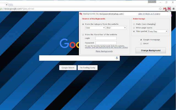The height and width of the screenshot is (110, 176).
Task: Click the Google Search button
Action: (x=68, y=68)
